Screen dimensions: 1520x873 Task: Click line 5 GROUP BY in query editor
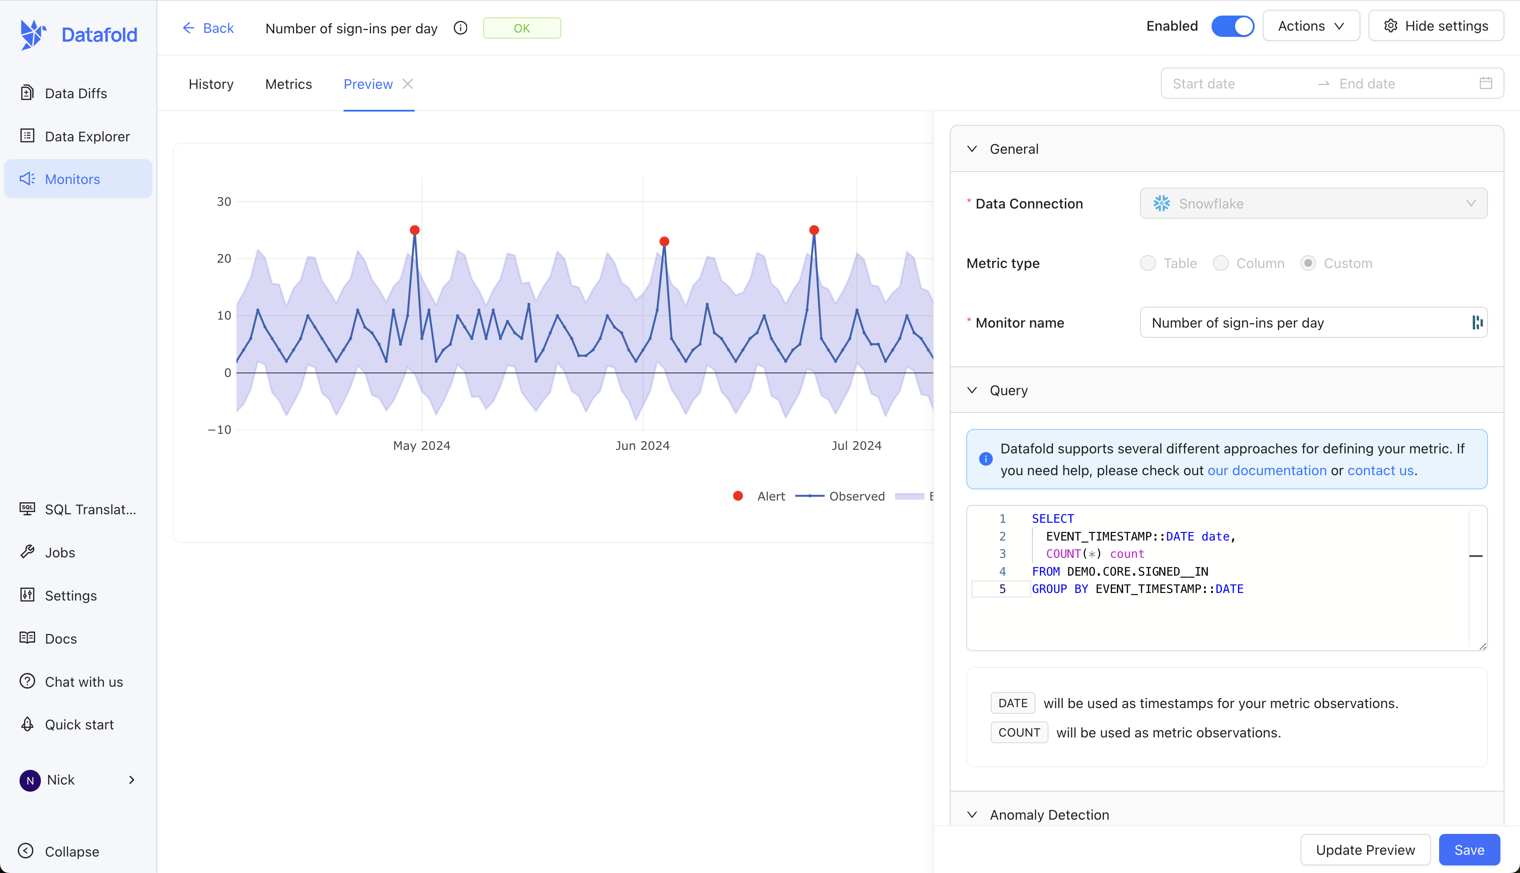click(1137, 589)
